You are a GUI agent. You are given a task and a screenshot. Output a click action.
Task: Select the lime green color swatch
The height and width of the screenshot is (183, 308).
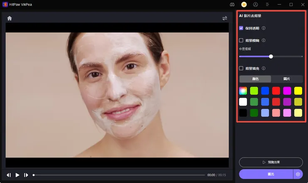click(254, 91)
